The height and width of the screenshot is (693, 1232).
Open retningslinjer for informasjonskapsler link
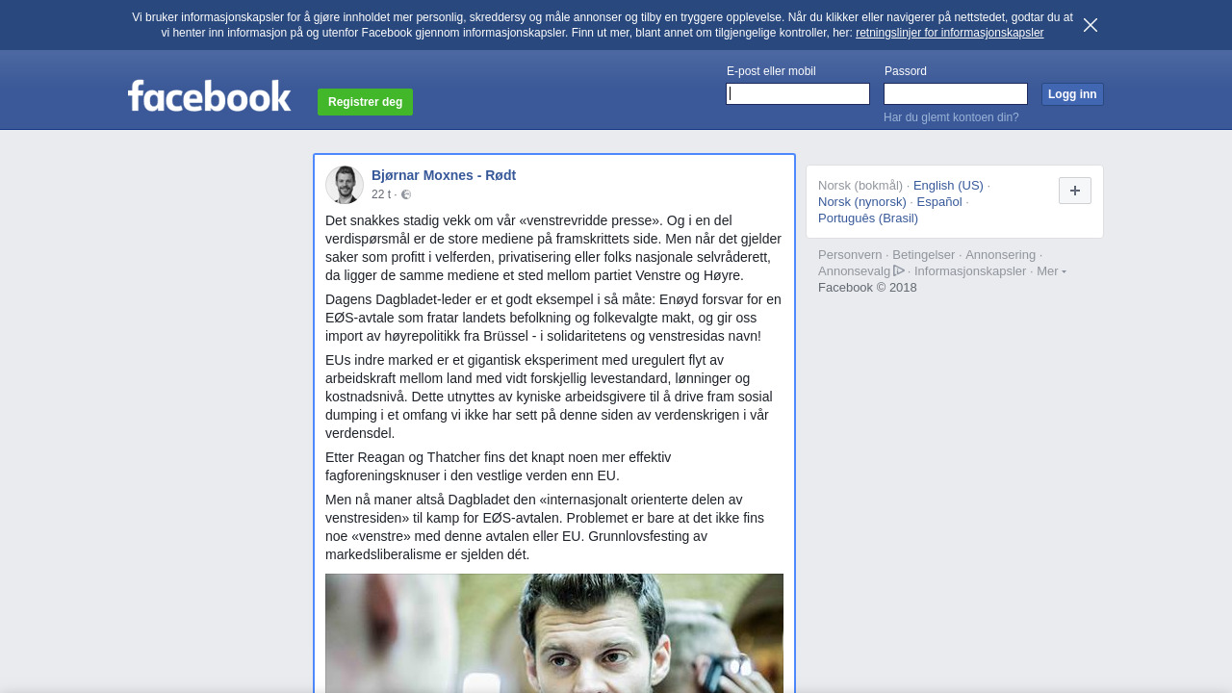pyautogui.click(x=949, y=33)
